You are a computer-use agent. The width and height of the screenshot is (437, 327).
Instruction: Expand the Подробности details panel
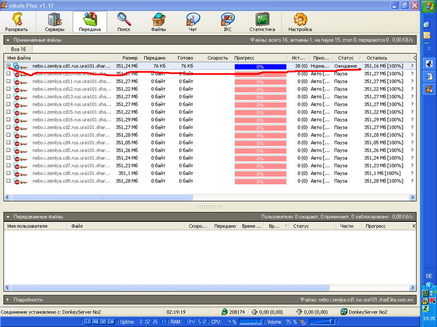coord(8,300)
